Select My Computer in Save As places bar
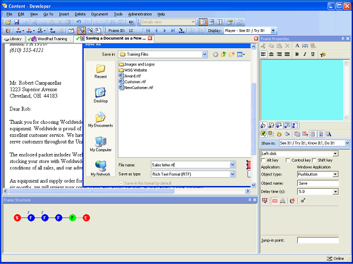The image size is (353, 264). (100, 144)
